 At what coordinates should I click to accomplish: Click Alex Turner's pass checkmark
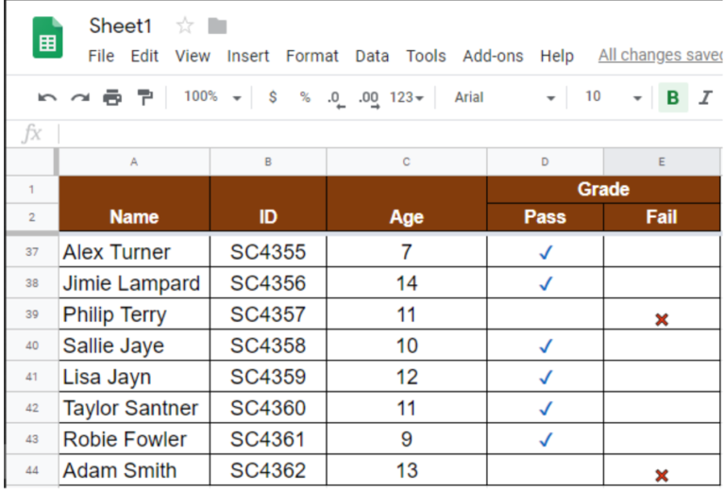[x=546, y=252]
